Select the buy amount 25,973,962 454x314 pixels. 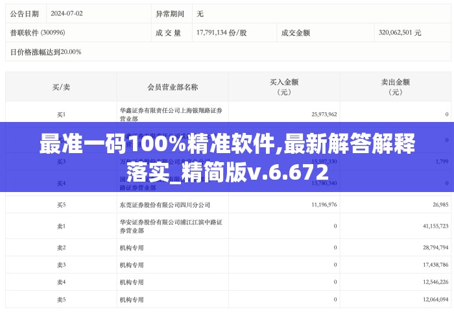click(324, 114)
